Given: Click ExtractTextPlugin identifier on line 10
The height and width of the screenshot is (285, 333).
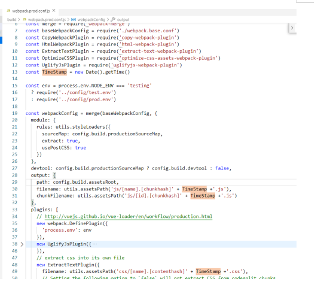Looking at the screenshot, I should click(x=65, y=51).
